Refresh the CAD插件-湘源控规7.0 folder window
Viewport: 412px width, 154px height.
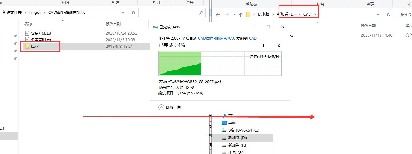coord(133,12)
